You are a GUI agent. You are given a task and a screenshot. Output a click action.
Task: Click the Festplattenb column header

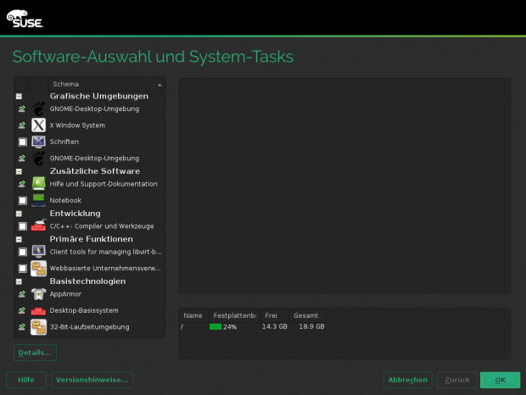(235, 315)
